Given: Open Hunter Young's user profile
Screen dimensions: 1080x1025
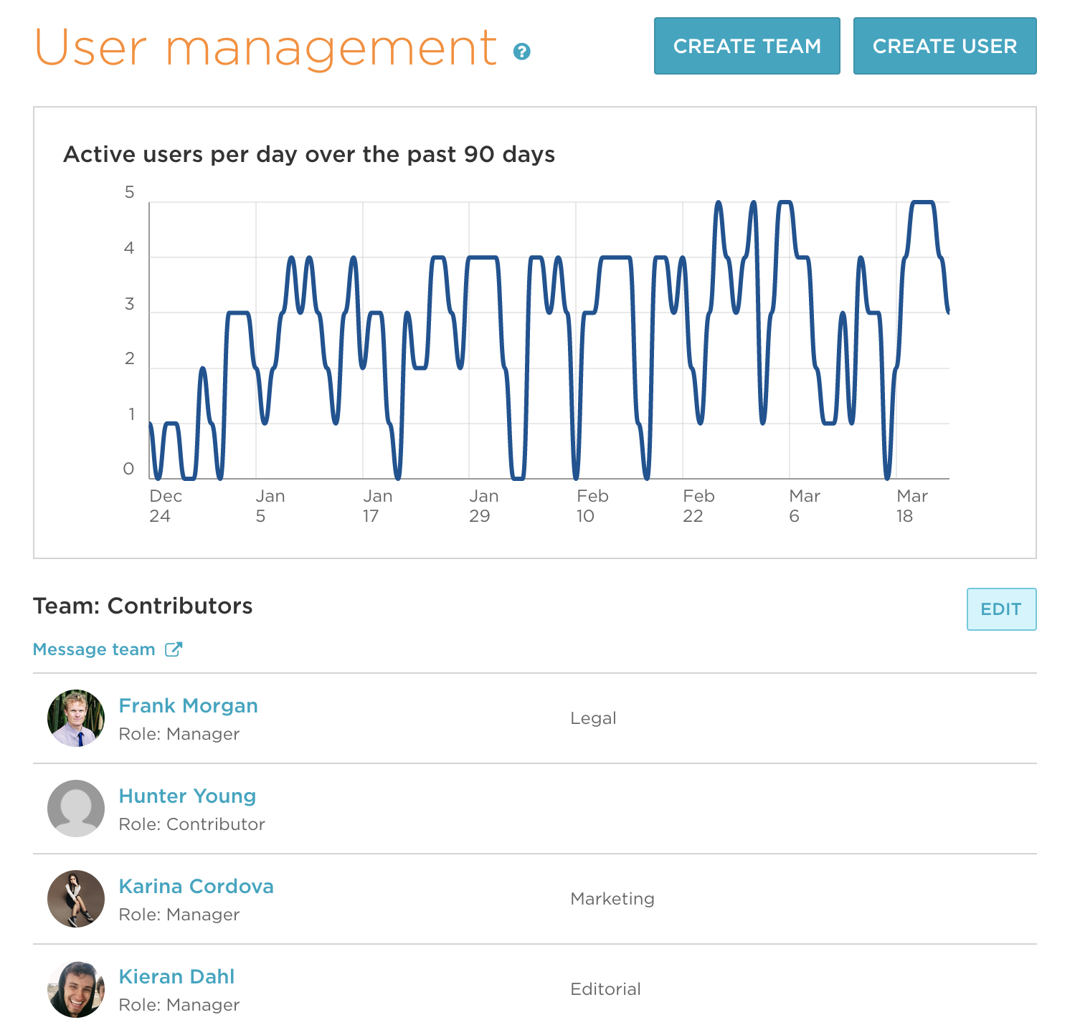Looking at the screenshot, I should coord(187,796).
